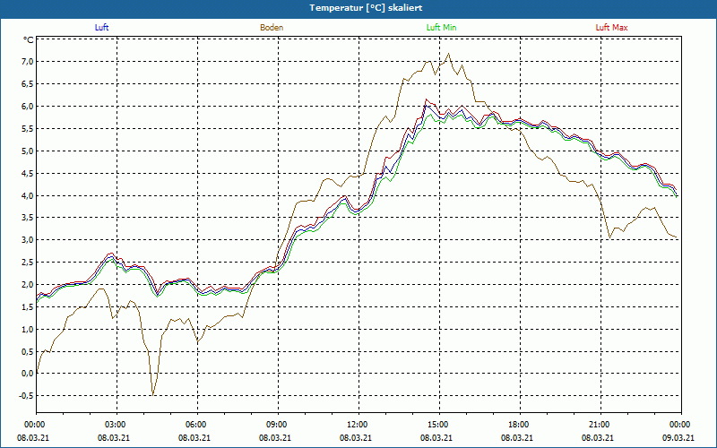Image resolution: width=717 pixels, height=448 pixels.
Task: Select the '4,0' y-axis value
Action: click(28, 195)
